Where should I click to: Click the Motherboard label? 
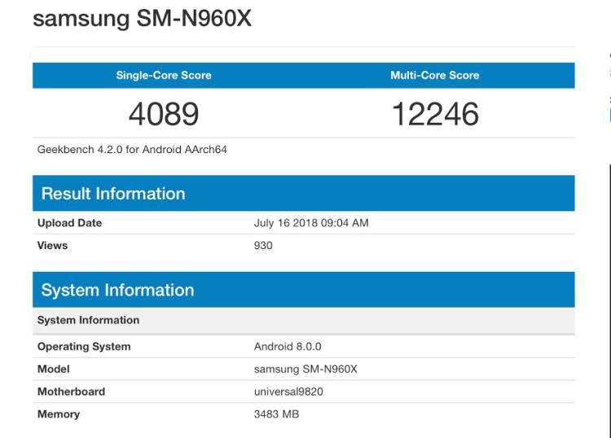point(71,392)
